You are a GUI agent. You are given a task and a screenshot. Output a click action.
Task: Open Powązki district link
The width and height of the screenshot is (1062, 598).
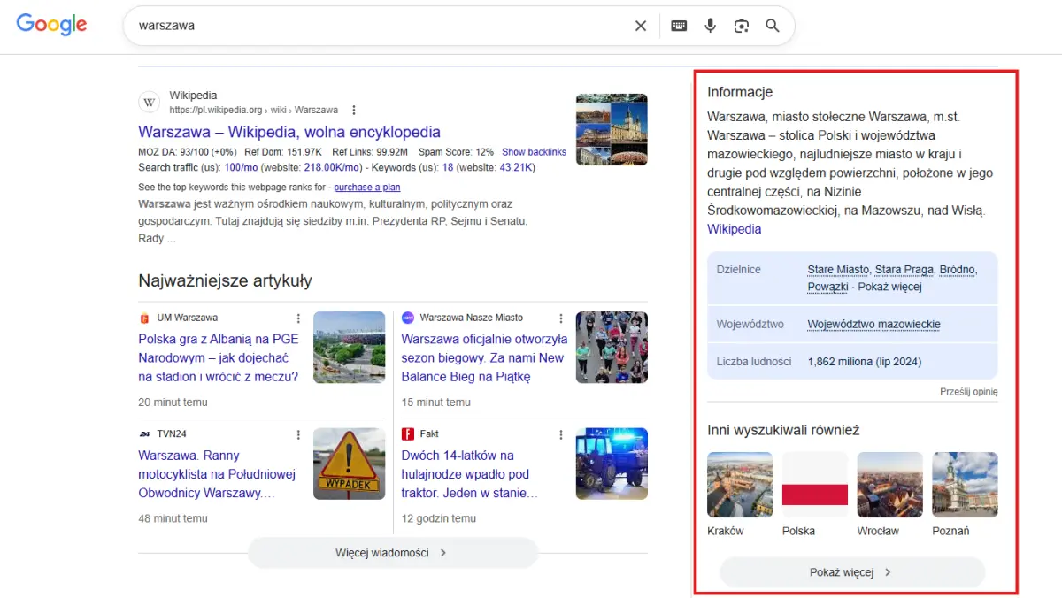point(827,287)
